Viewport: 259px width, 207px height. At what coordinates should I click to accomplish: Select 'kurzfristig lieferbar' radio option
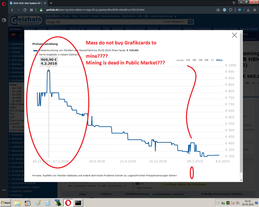tap(162, 184)
